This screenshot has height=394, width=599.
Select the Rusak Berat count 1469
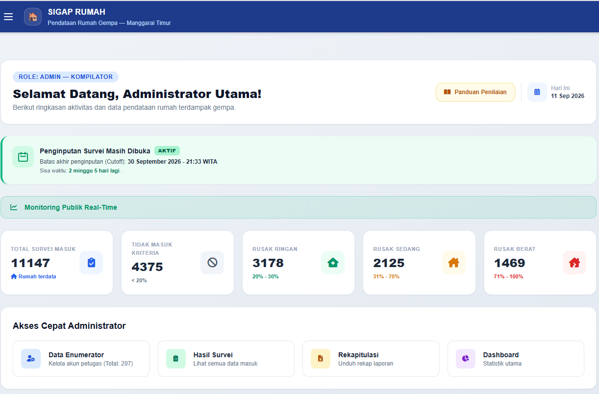(509, 263)
